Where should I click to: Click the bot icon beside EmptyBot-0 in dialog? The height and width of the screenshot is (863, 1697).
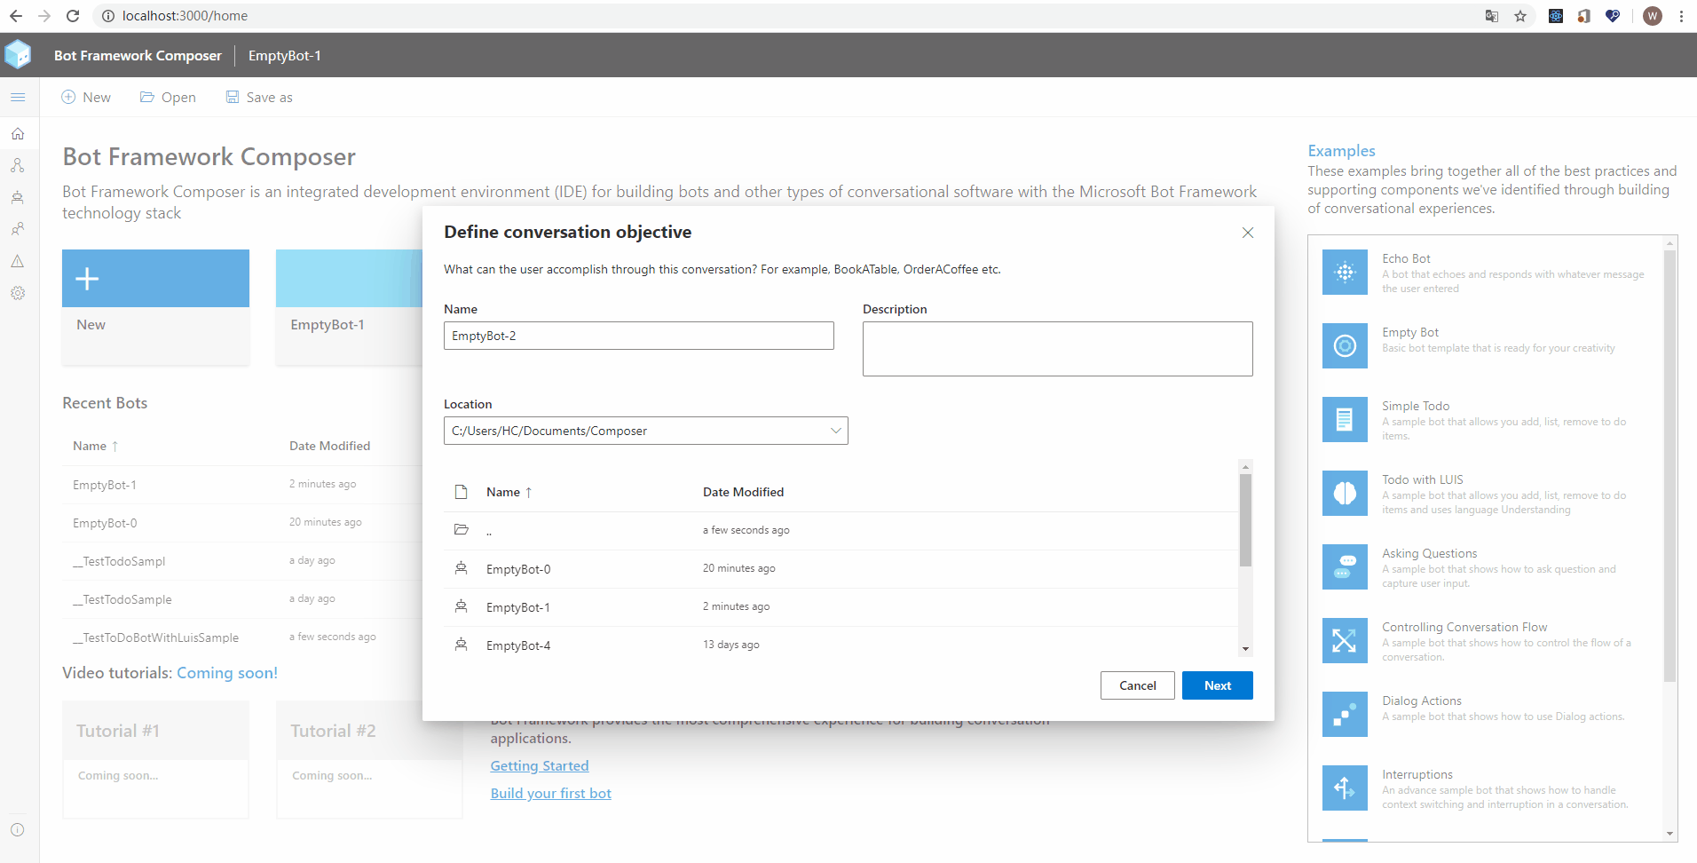(x=462, y=568)
